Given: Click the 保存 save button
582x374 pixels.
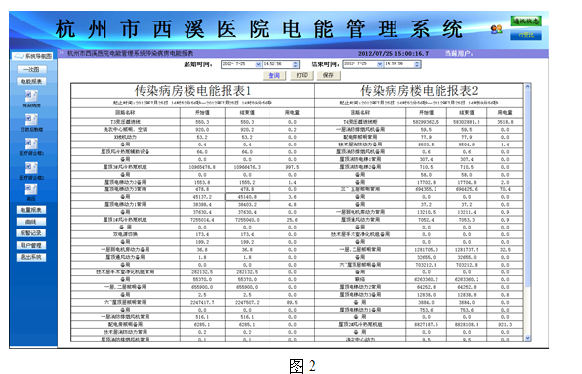Looking at the screenshot, I should click(x=328, y=76).
